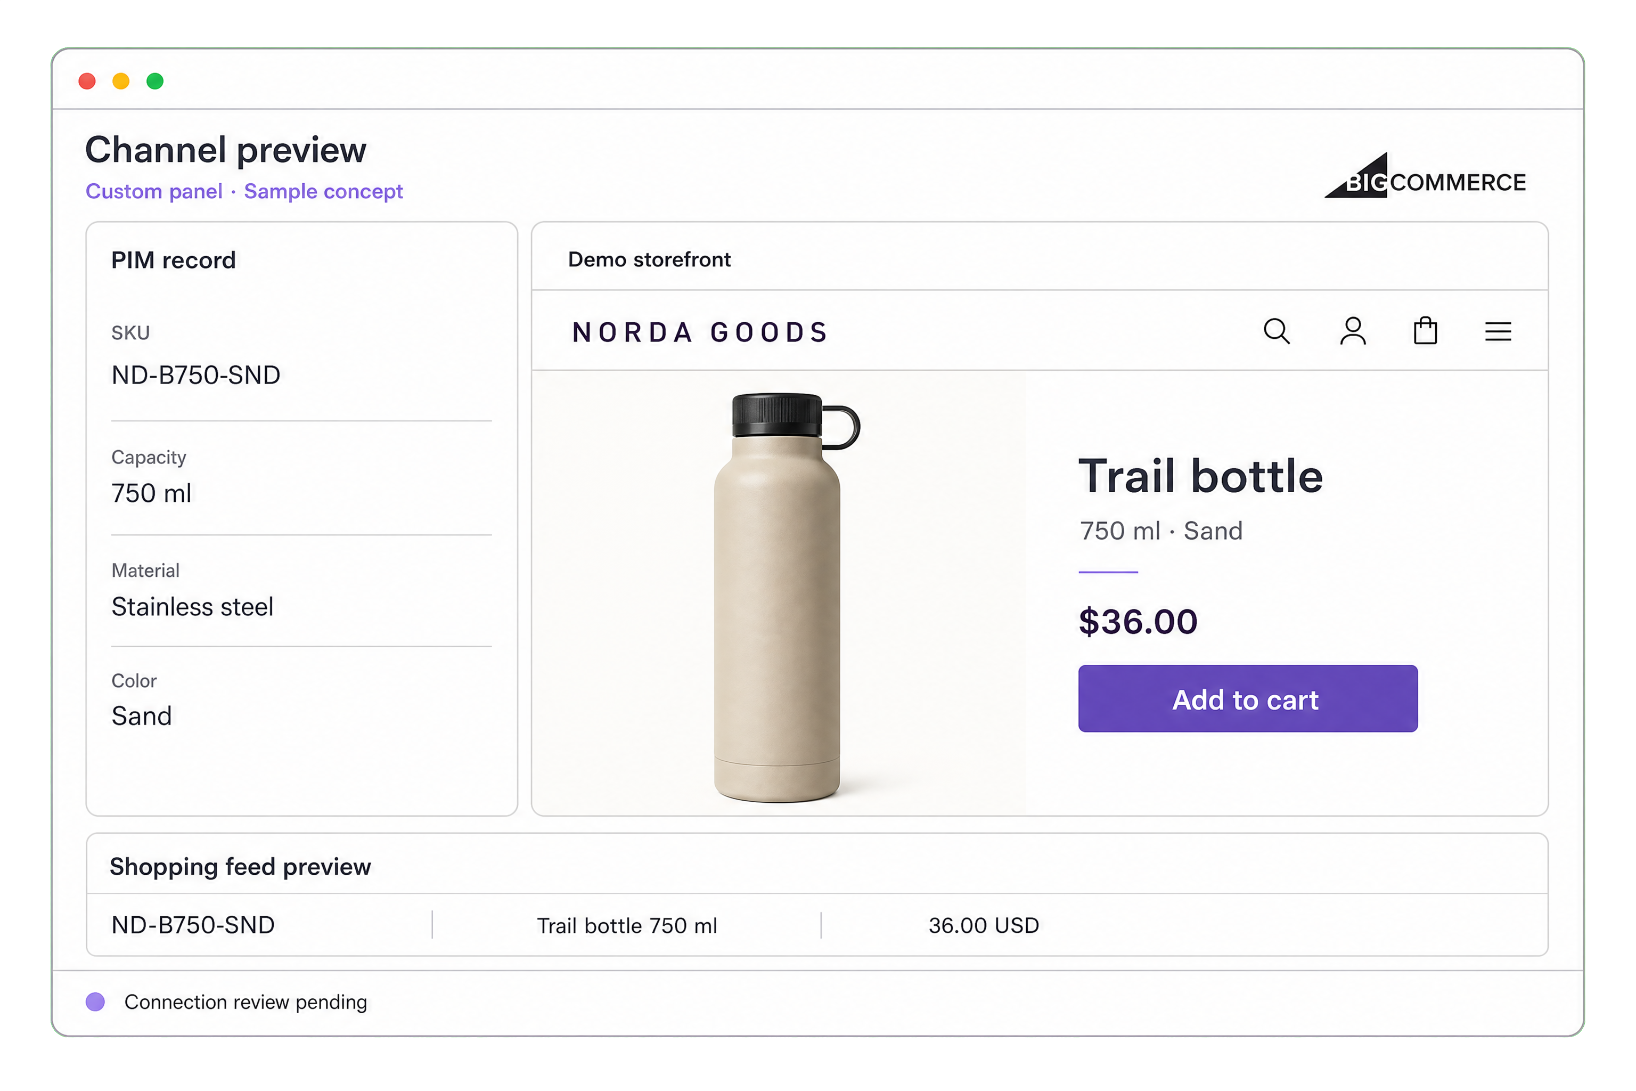Click ND-B750-SND in the shopping feed row
Image resolution: width=1636 pixels, height=1091 pixels.
[193, 925]
